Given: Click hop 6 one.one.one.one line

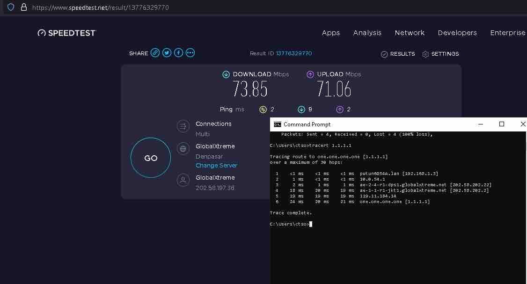Looking at the screenshot, I should [x=352, y=202].
